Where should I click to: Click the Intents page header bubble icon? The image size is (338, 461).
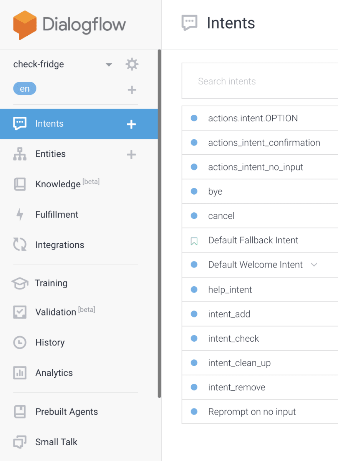point(189,23)
